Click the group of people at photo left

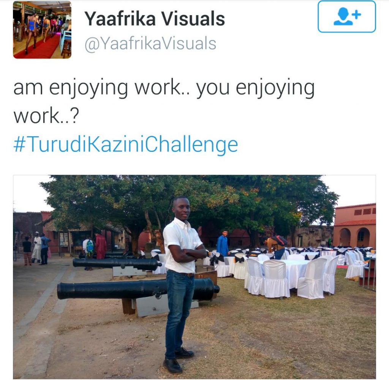click(x=37, y=248)
